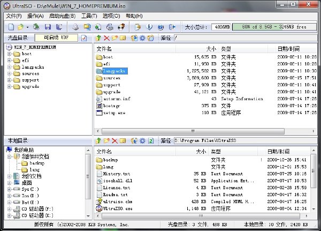Open the 启动光盘(B) menu
Image resolution: width=321 pixels, height=231 pixels.
[x=63, y=16]
